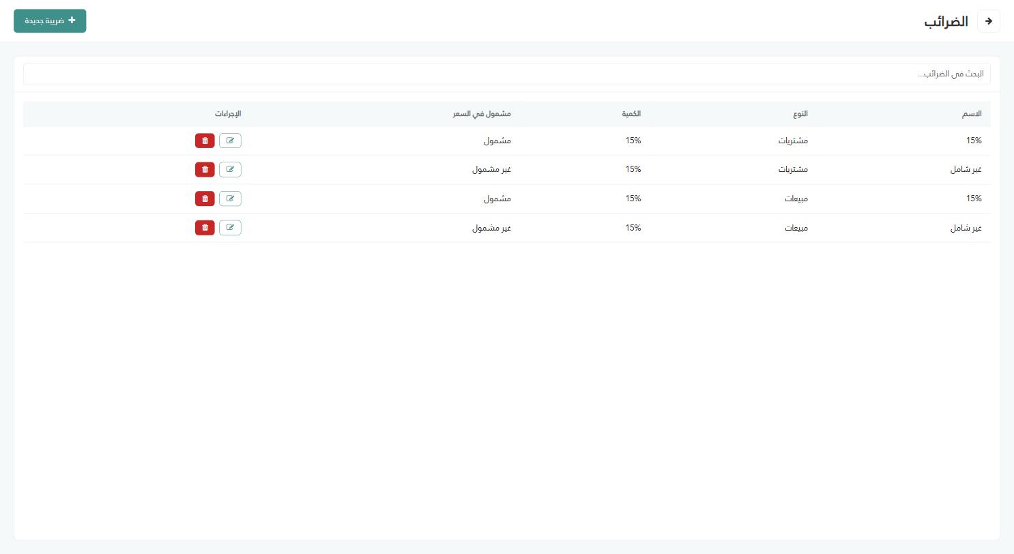
Task: Click the الإجراءات column header
Action: pos(228,114)
